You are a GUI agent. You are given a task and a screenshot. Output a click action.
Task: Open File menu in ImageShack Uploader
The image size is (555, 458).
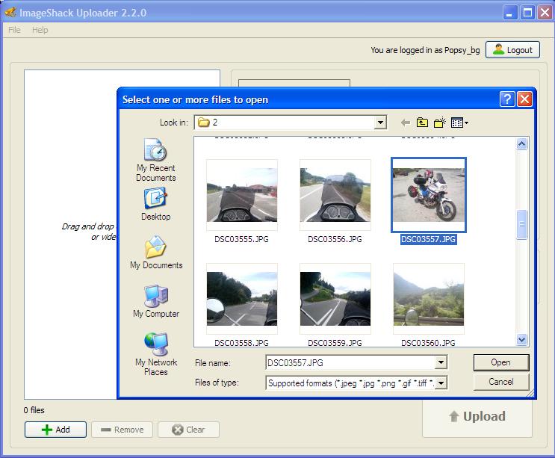[14, 30]
